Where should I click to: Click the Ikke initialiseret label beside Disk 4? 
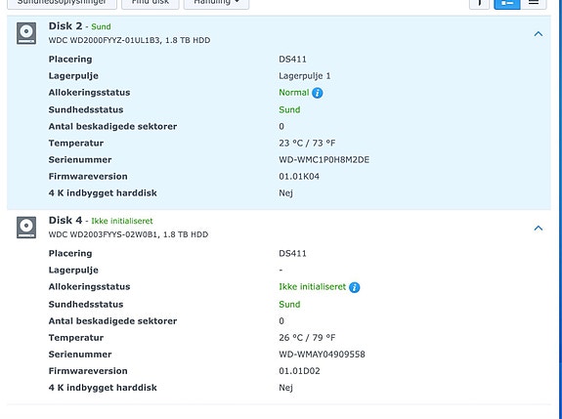(122, 221)
